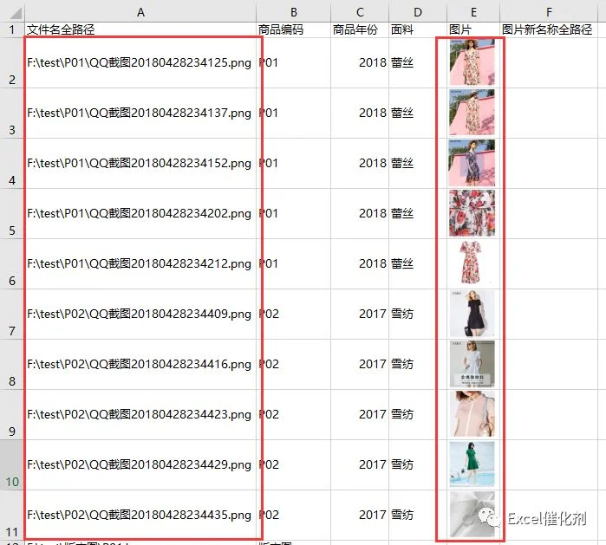Select row 4 header
The width and height of the screenshot is (606, 545).
pyautogui.click(x=12, y=163)
